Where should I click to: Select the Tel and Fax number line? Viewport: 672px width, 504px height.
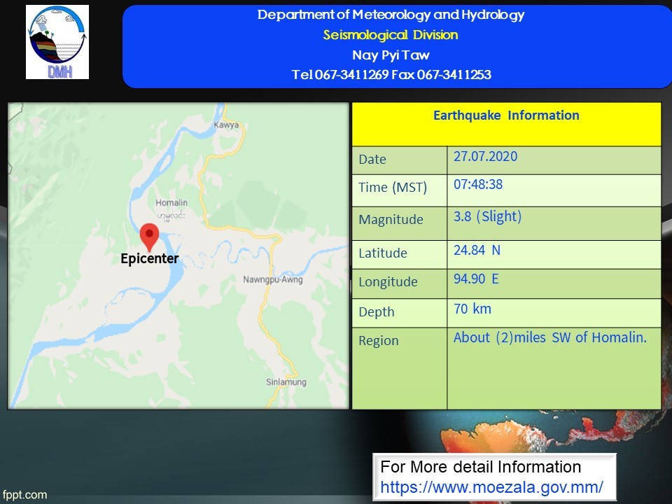391,75
